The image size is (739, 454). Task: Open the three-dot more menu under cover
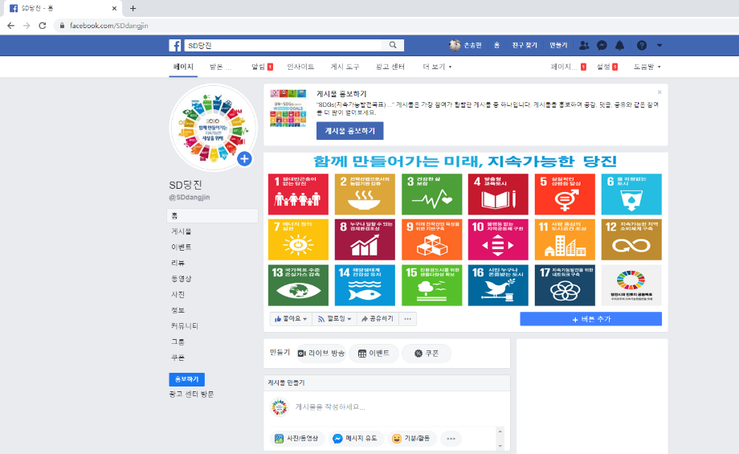point(408,319)
